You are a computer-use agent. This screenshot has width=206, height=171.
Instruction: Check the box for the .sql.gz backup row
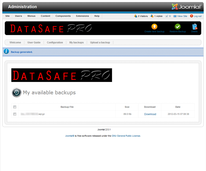(x=15, y=114)
